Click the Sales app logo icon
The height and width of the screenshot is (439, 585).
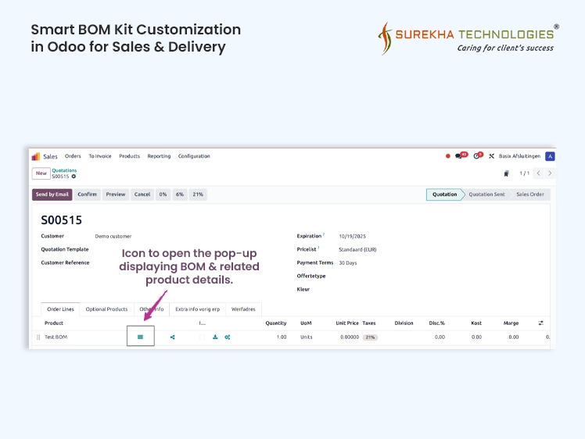[36, 156]
